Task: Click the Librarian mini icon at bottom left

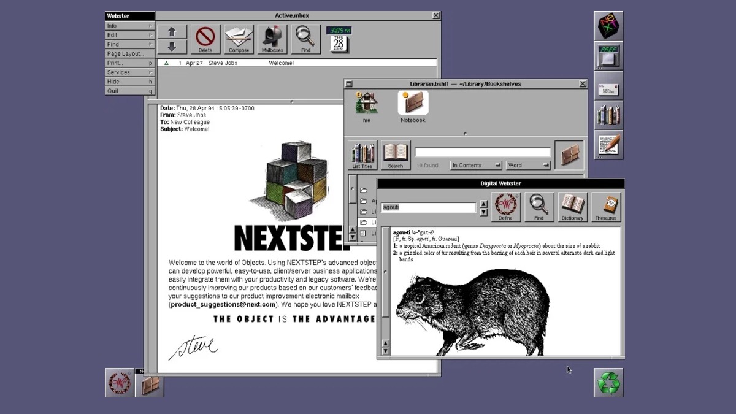Action: 150,384
